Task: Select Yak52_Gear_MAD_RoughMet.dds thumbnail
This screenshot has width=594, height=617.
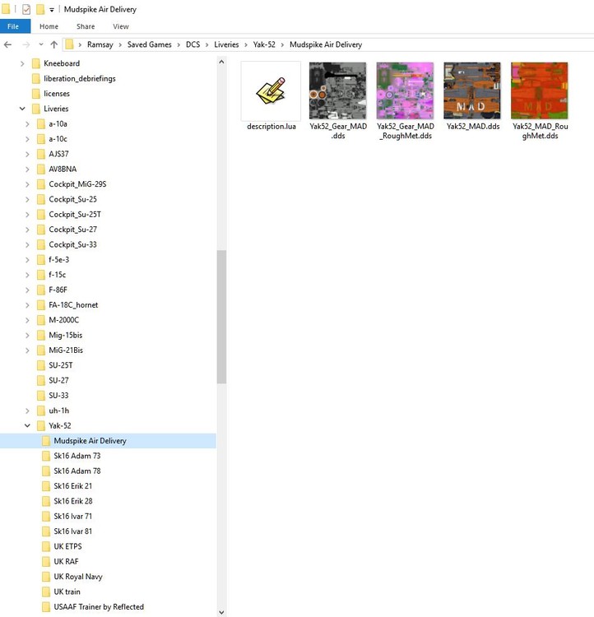Action: pyautogui.click(x=405, y=90)
